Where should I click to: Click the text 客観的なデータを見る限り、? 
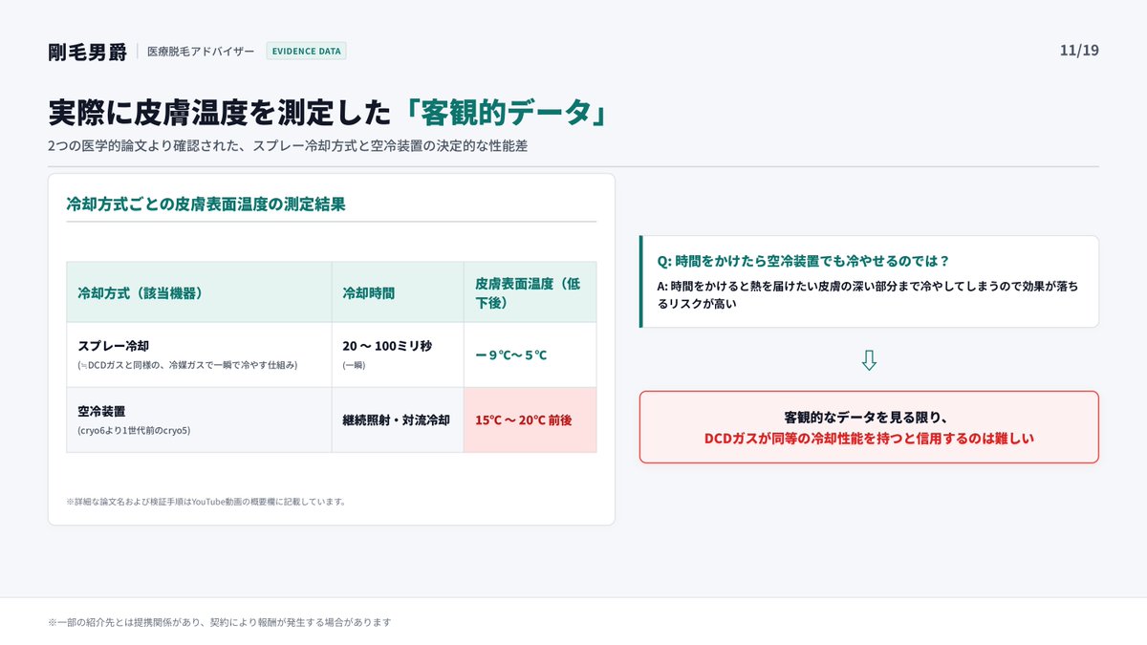click(869, 418)
